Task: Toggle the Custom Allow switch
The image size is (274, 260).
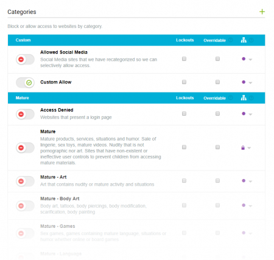Action: coord(25,83)
